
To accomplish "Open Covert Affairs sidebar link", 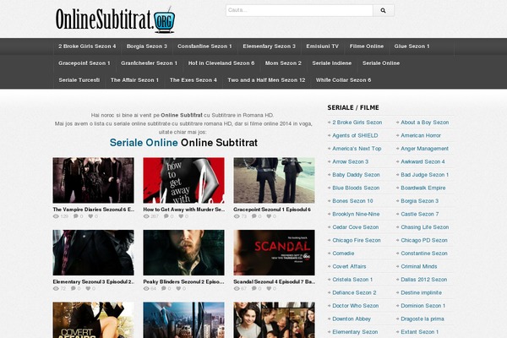I will coord(349,266).
